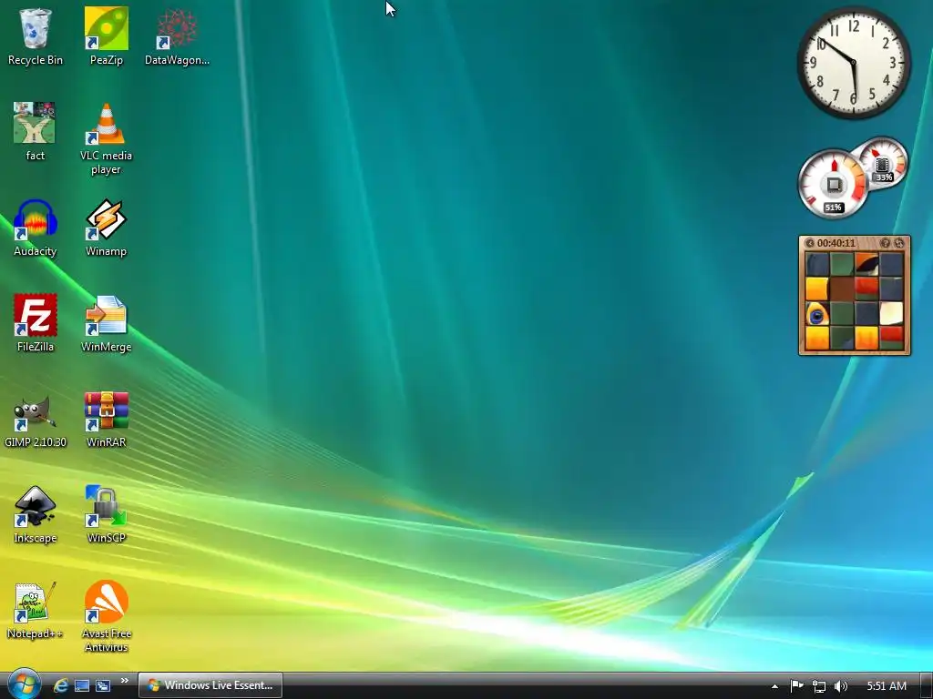Open the Windows Start orb
This screenshot has height=699, width=933.
click(23, 684)
